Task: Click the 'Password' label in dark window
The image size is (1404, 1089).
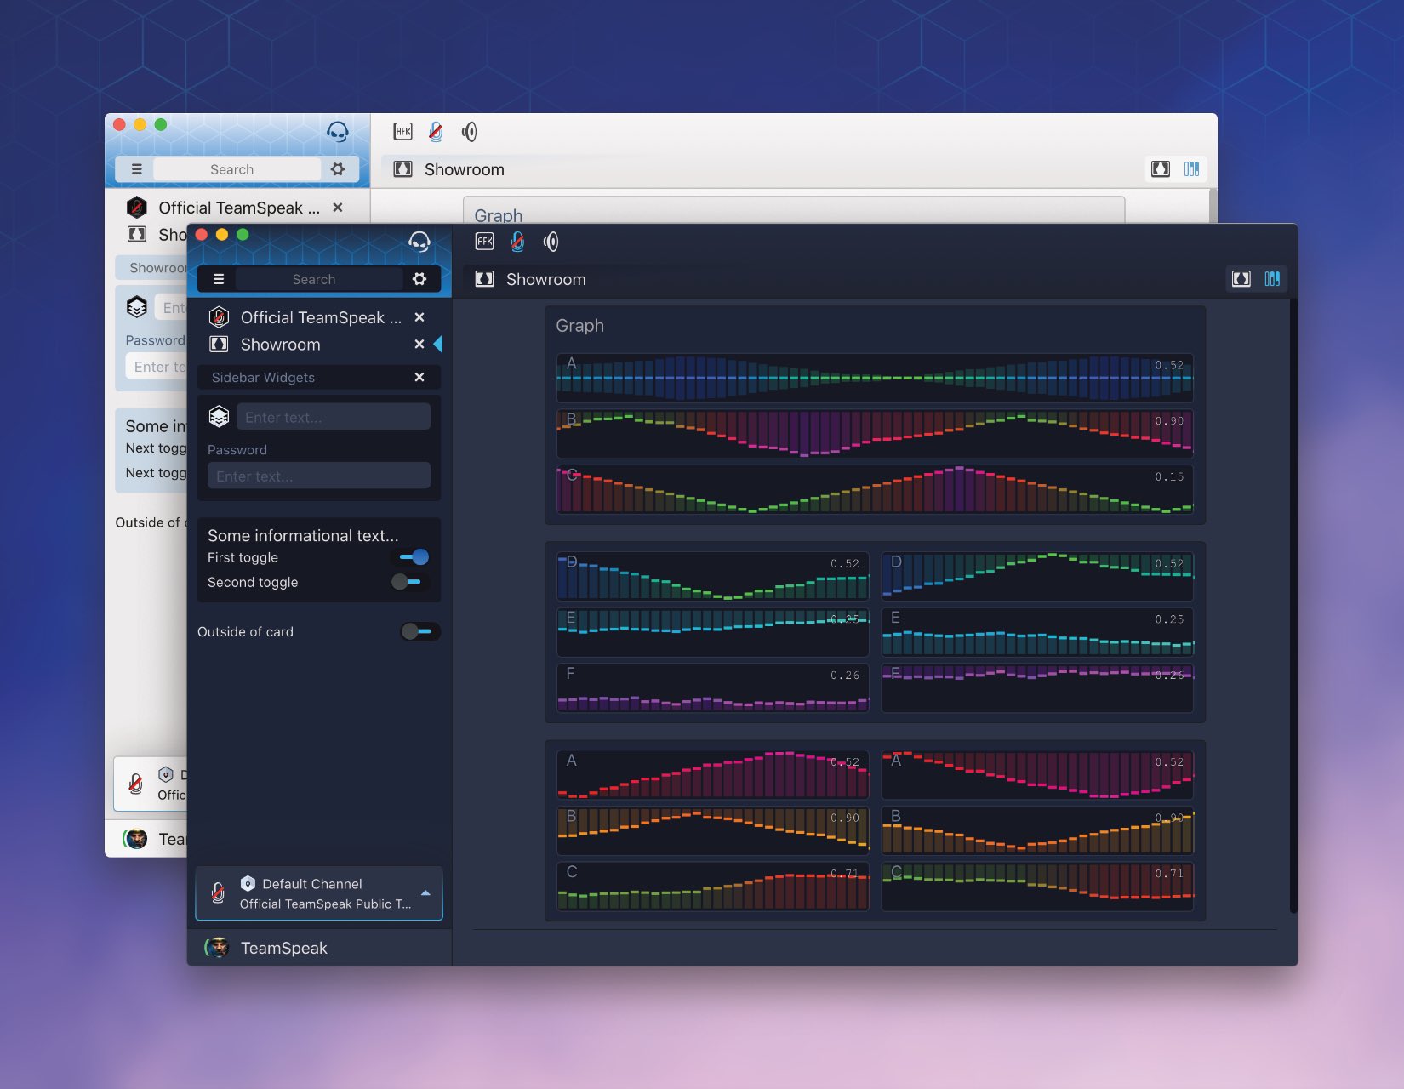Action: click(237, 449)
